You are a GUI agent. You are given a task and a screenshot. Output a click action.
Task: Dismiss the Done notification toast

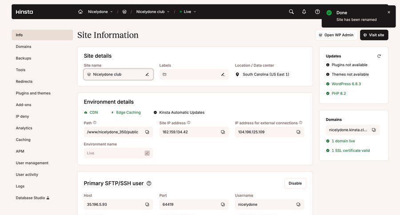coord(389,12)
